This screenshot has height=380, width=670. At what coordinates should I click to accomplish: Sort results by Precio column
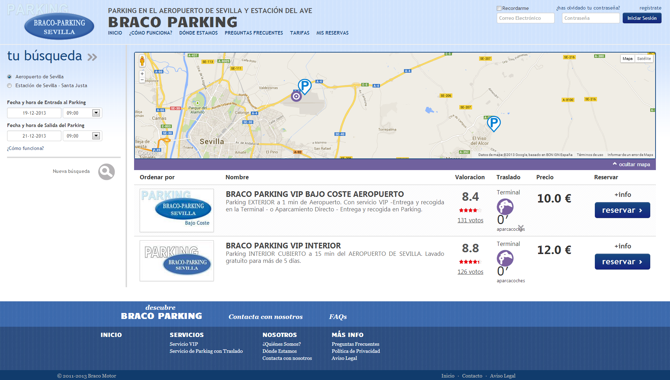click(545, 177)
